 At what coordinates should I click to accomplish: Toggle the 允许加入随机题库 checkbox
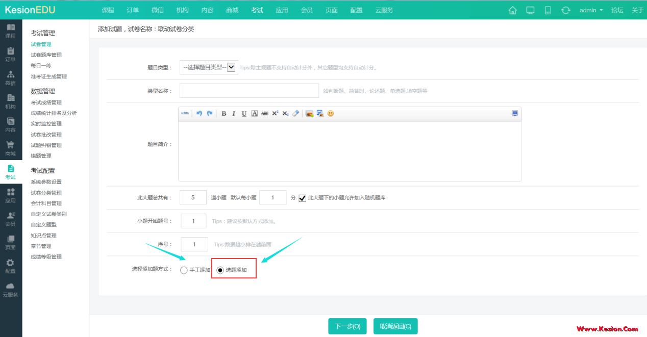coord(303,198)
